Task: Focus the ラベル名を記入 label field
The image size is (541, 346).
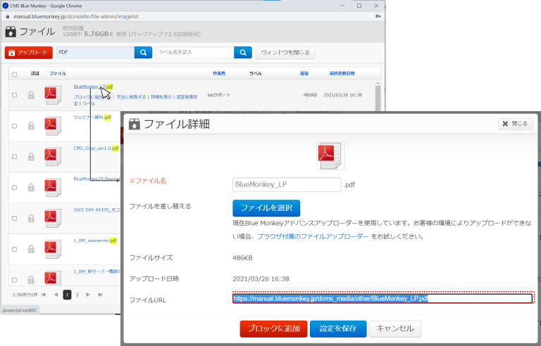Action: (x=195, y=52)
